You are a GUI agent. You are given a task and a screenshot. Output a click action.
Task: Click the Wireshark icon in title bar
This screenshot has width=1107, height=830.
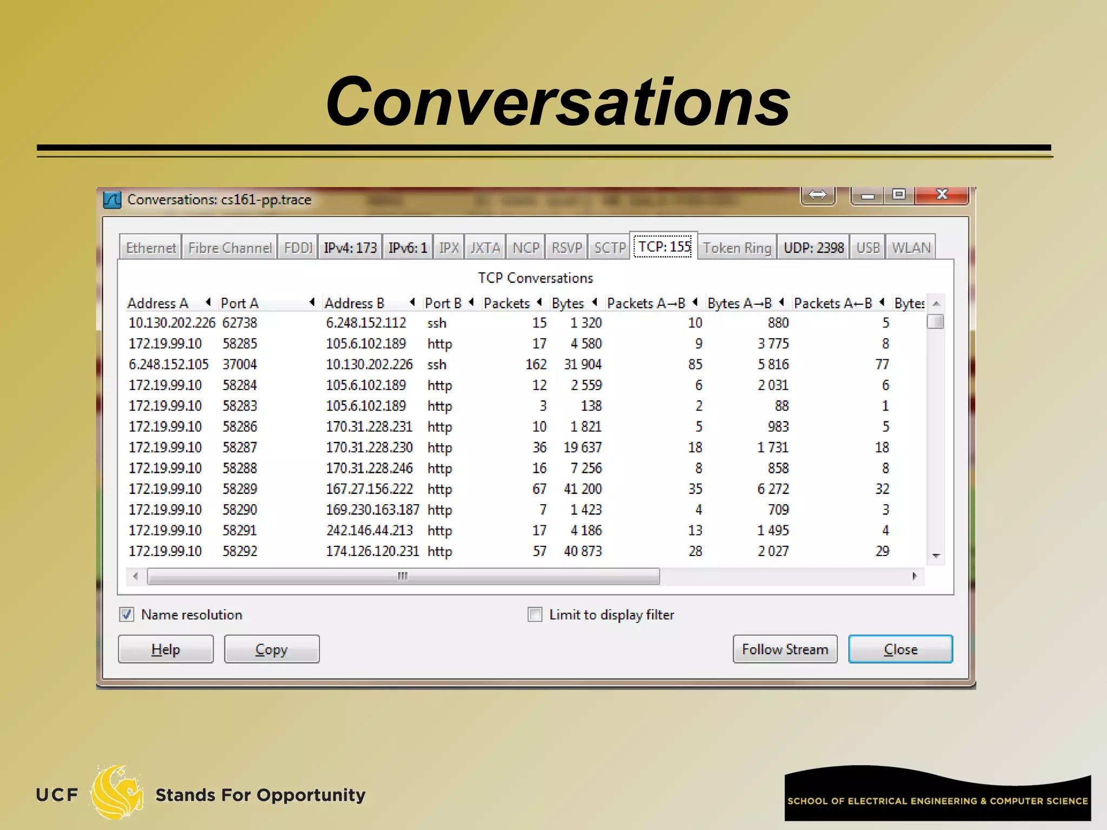(112, 200)
